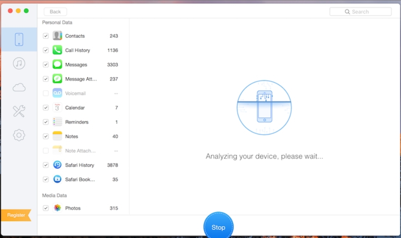Viewport: 401px width, 238px height.
Task: Uncheck the Safari History checkbox
Action: click(x=46, y=165)
